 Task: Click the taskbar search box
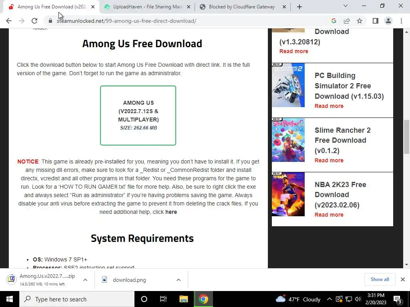[77, 299]
